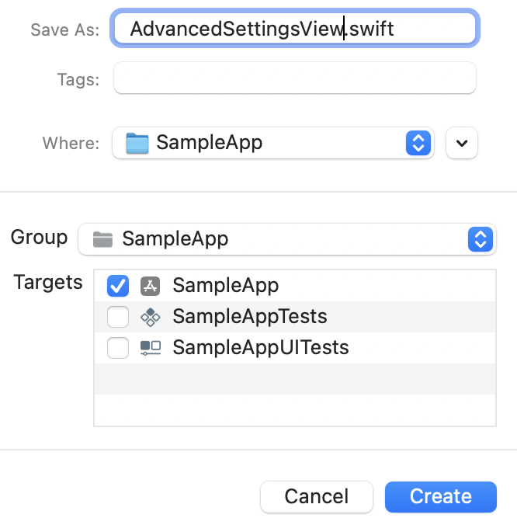The image size is (517, 525).
Task: Click the empty area in Targets list
Action: [295, 395]
